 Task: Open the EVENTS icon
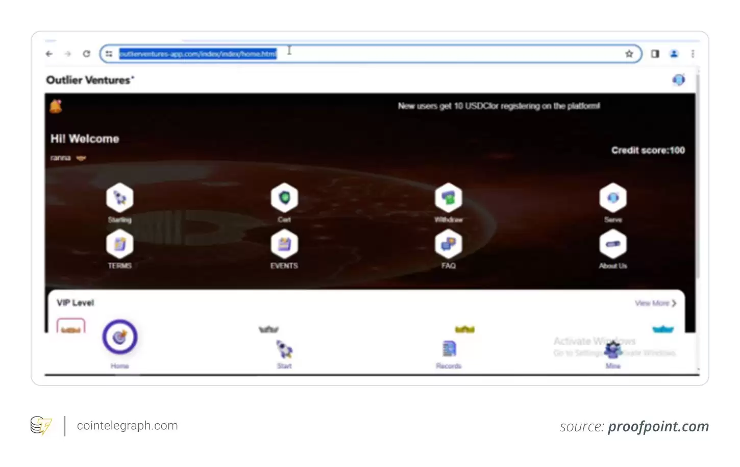coord(284,244)
